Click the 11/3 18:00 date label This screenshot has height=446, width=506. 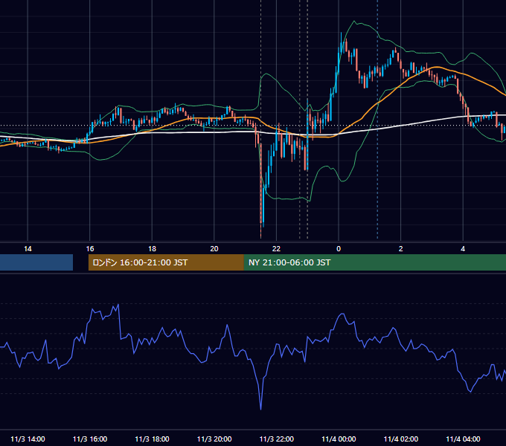152,439
